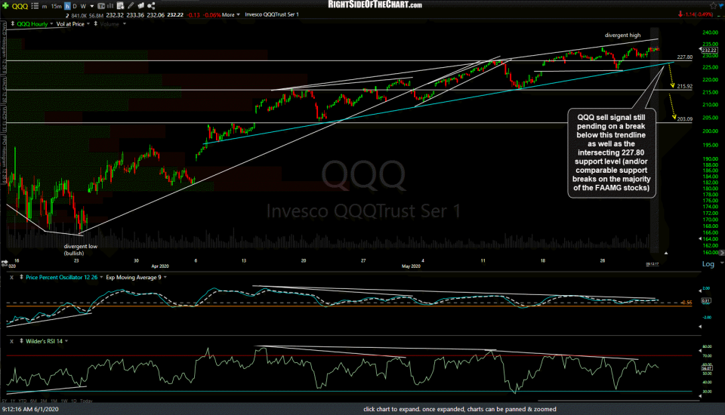Click the green plus add-symbol icon
725x415 pixels.
5,6
